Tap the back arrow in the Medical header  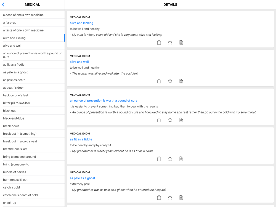coord(3,5)
